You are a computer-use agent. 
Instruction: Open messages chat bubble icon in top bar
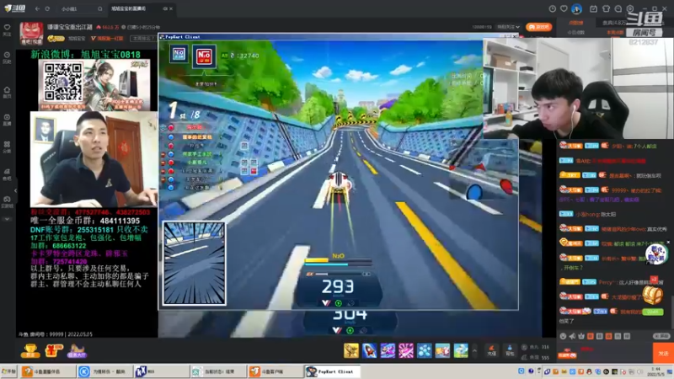(x=618, y=8)
